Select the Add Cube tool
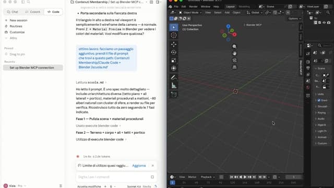 pyautogui.click(x=174, y=95)
